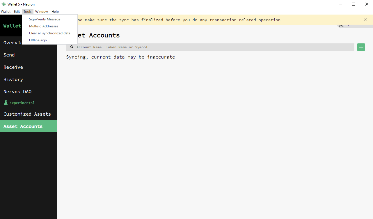
Task: Open the Receive page
Action: click(x=13, y=67)
